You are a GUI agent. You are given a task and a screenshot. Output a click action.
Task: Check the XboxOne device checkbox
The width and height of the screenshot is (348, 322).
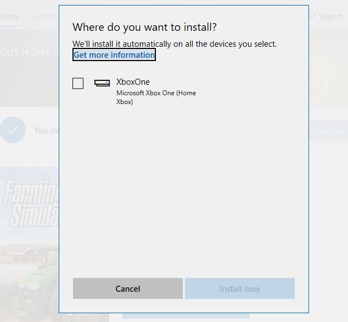click(78, 83)
